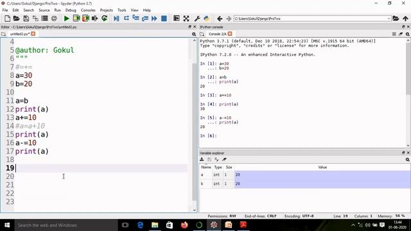Viewport: 411px width, 231px height.
Task: Open the editor pane options menu
Action: click(x=194, y=34)
